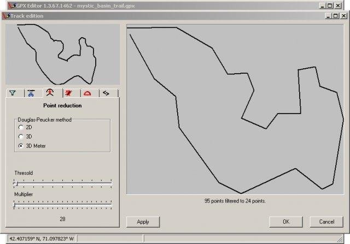Screen dimensions: 350x244
Task: Click the filtered track preview canvas
Action: pos(235,109)
